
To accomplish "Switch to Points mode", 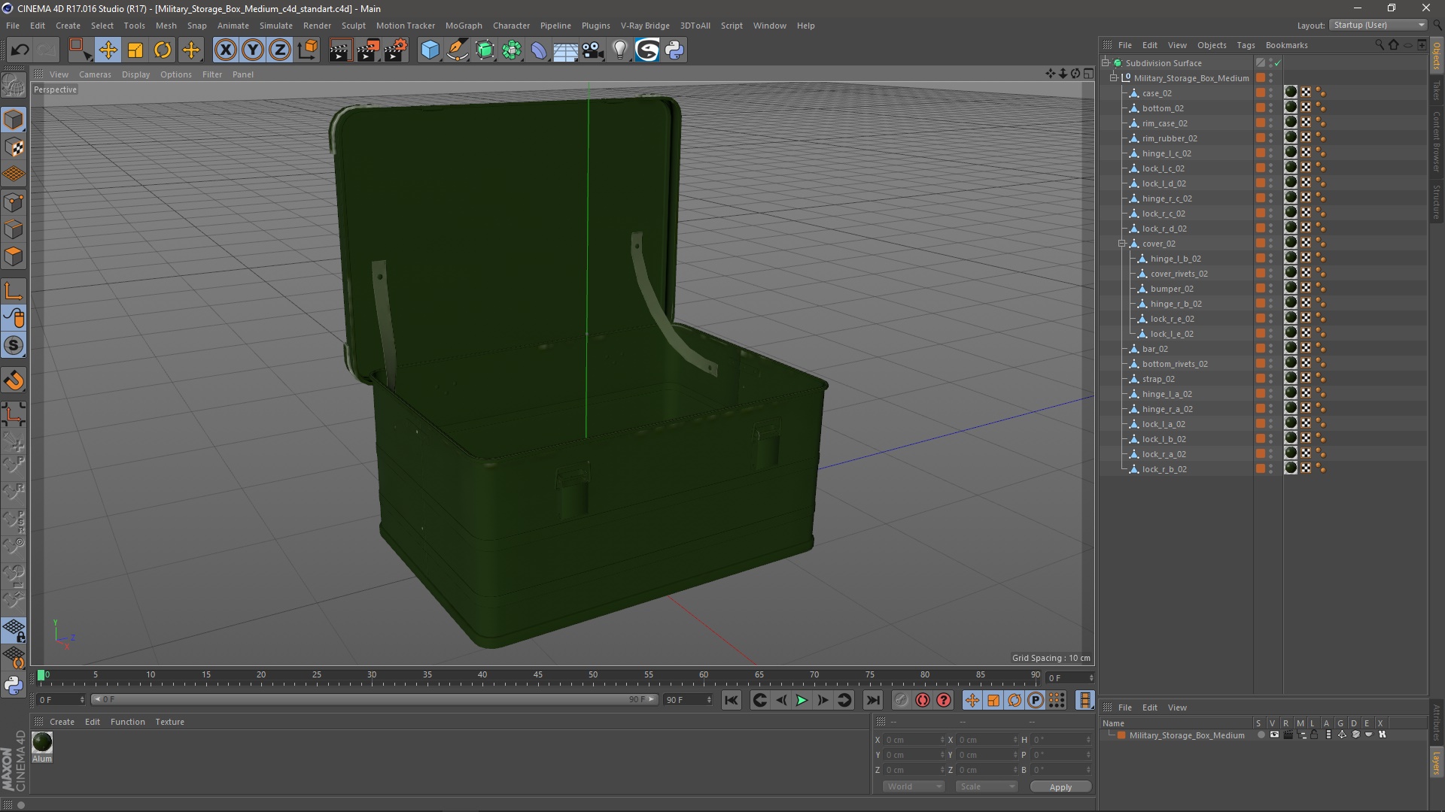I will 14,202.
